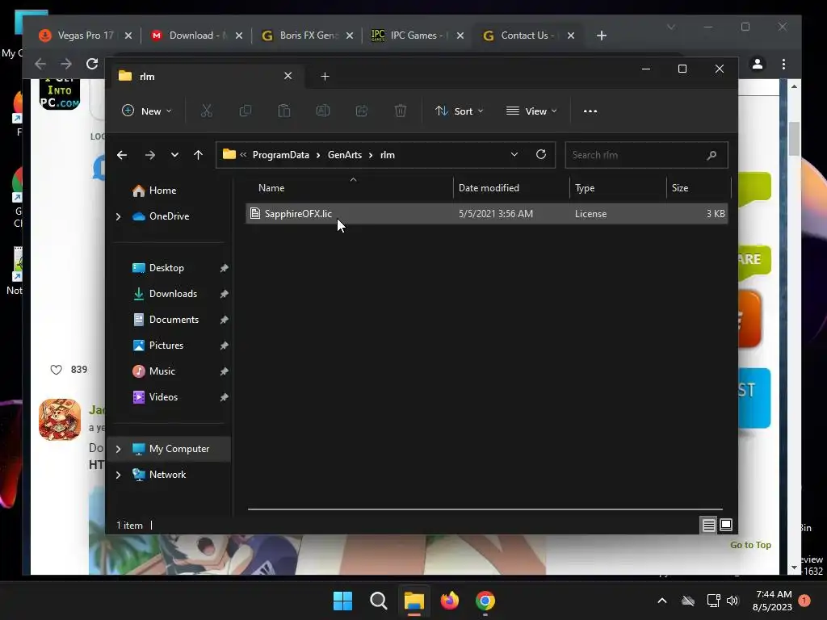Screen dimensions: 827x620
Task: Open taskbar Search magnifier
Action: (378, 601)
